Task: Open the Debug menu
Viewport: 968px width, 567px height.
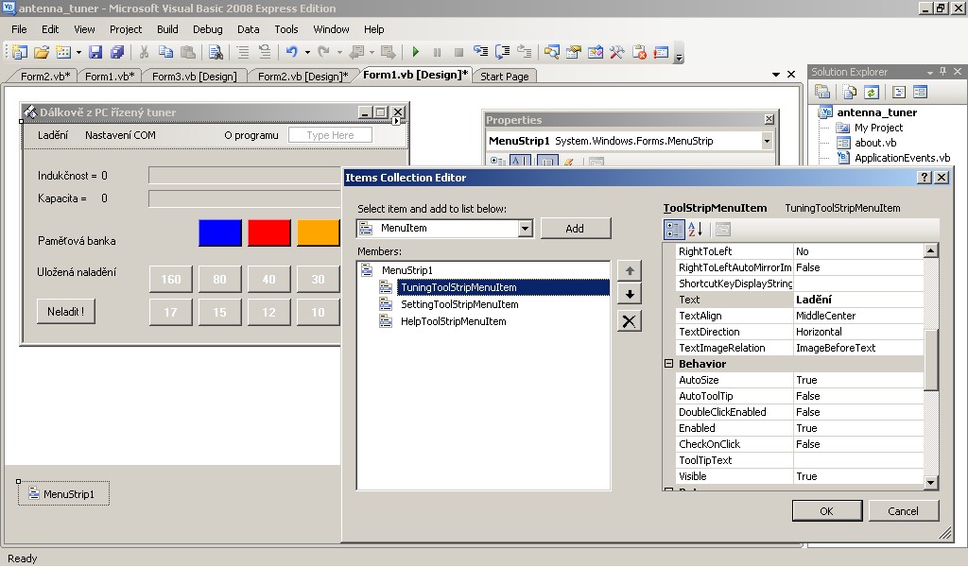Action: [208, 29]
